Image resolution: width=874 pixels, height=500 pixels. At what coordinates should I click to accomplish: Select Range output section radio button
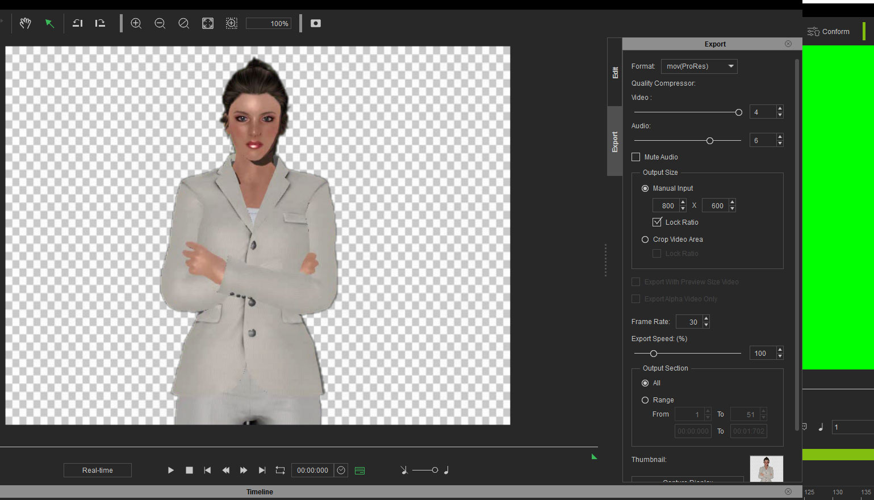645,400
